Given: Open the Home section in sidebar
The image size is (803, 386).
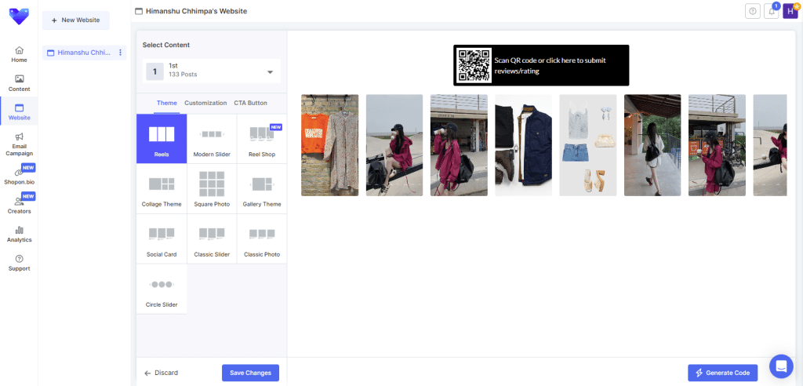Looking at the screenshot, I should 19,54.
